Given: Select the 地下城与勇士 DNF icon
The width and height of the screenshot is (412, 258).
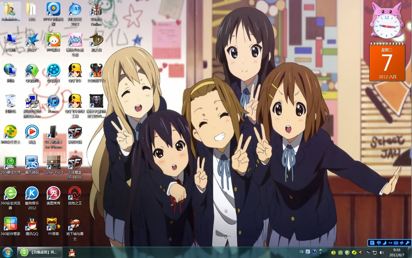Looking at the screenshot, I should tap(75, 229).
